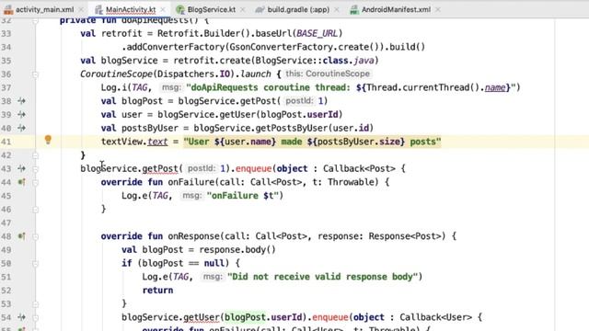Collapse the getUser enqueue block on line 54
Viewport: 589px width, 331px height.
[x=35, y=317]
